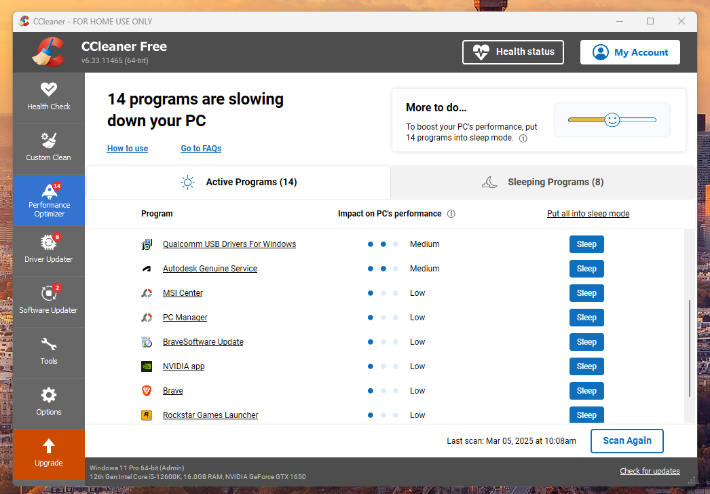710x494 pixels.
Task: Click the Upgrade arrow button
Action: (x=49, y=454)
